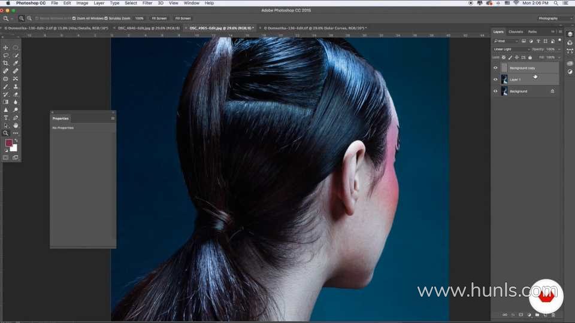Open the Select menu
The image size is (575, 323).
pyautogui.click(x=131, y=3)
